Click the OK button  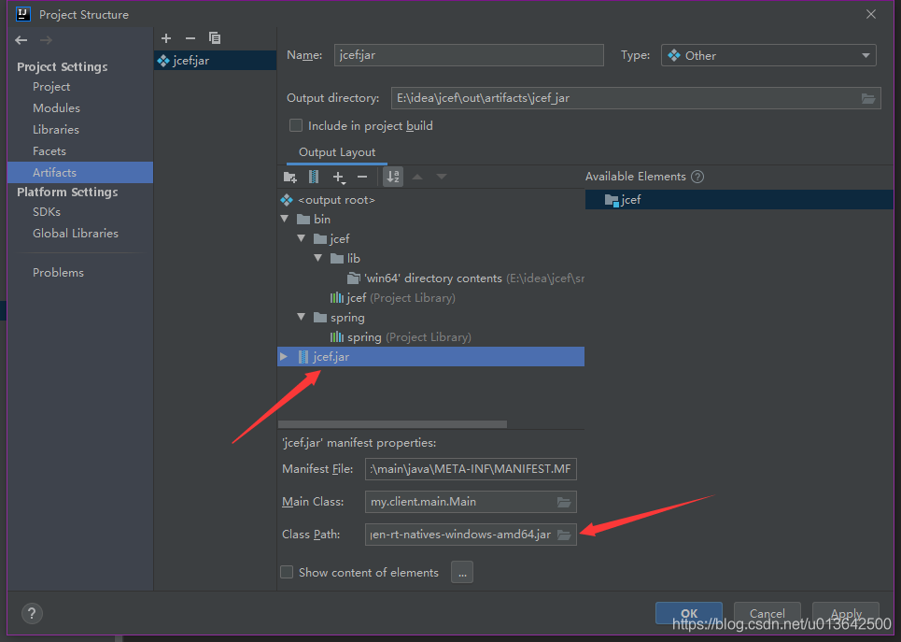pos(689,613)
